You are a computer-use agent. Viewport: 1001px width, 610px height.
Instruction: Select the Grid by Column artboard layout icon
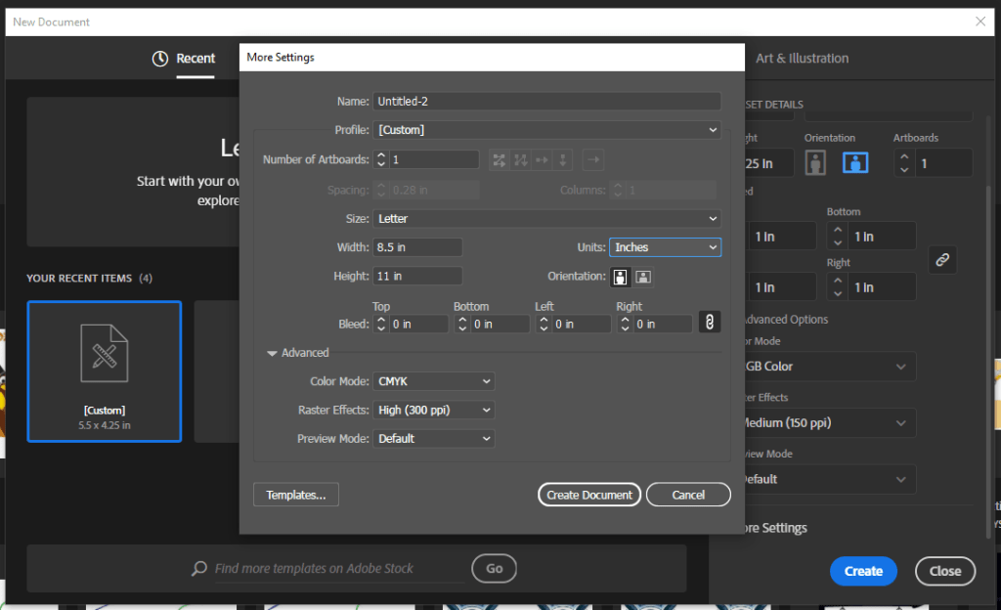521,160
